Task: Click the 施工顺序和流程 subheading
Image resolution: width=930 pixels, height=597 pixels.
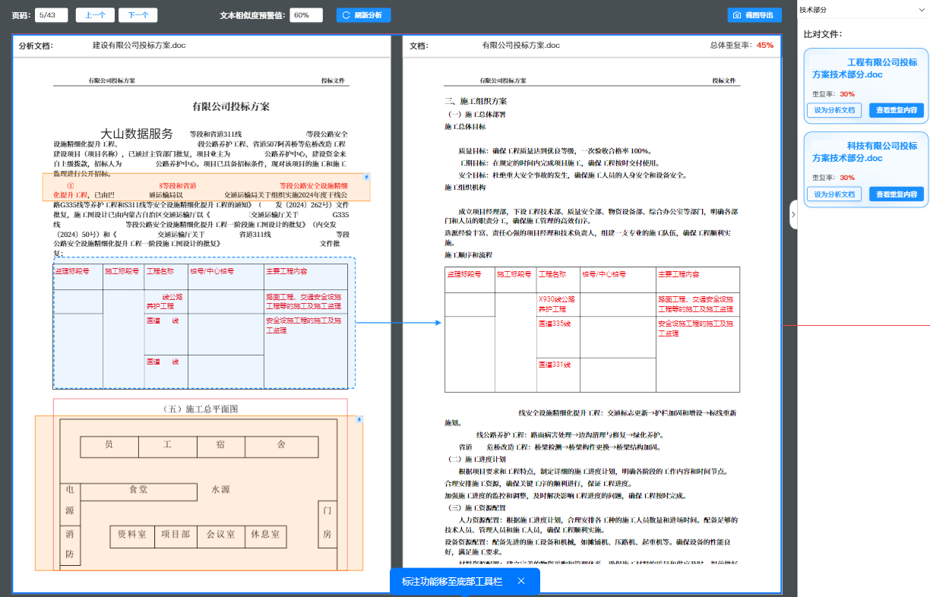Action: pos(468,255)
